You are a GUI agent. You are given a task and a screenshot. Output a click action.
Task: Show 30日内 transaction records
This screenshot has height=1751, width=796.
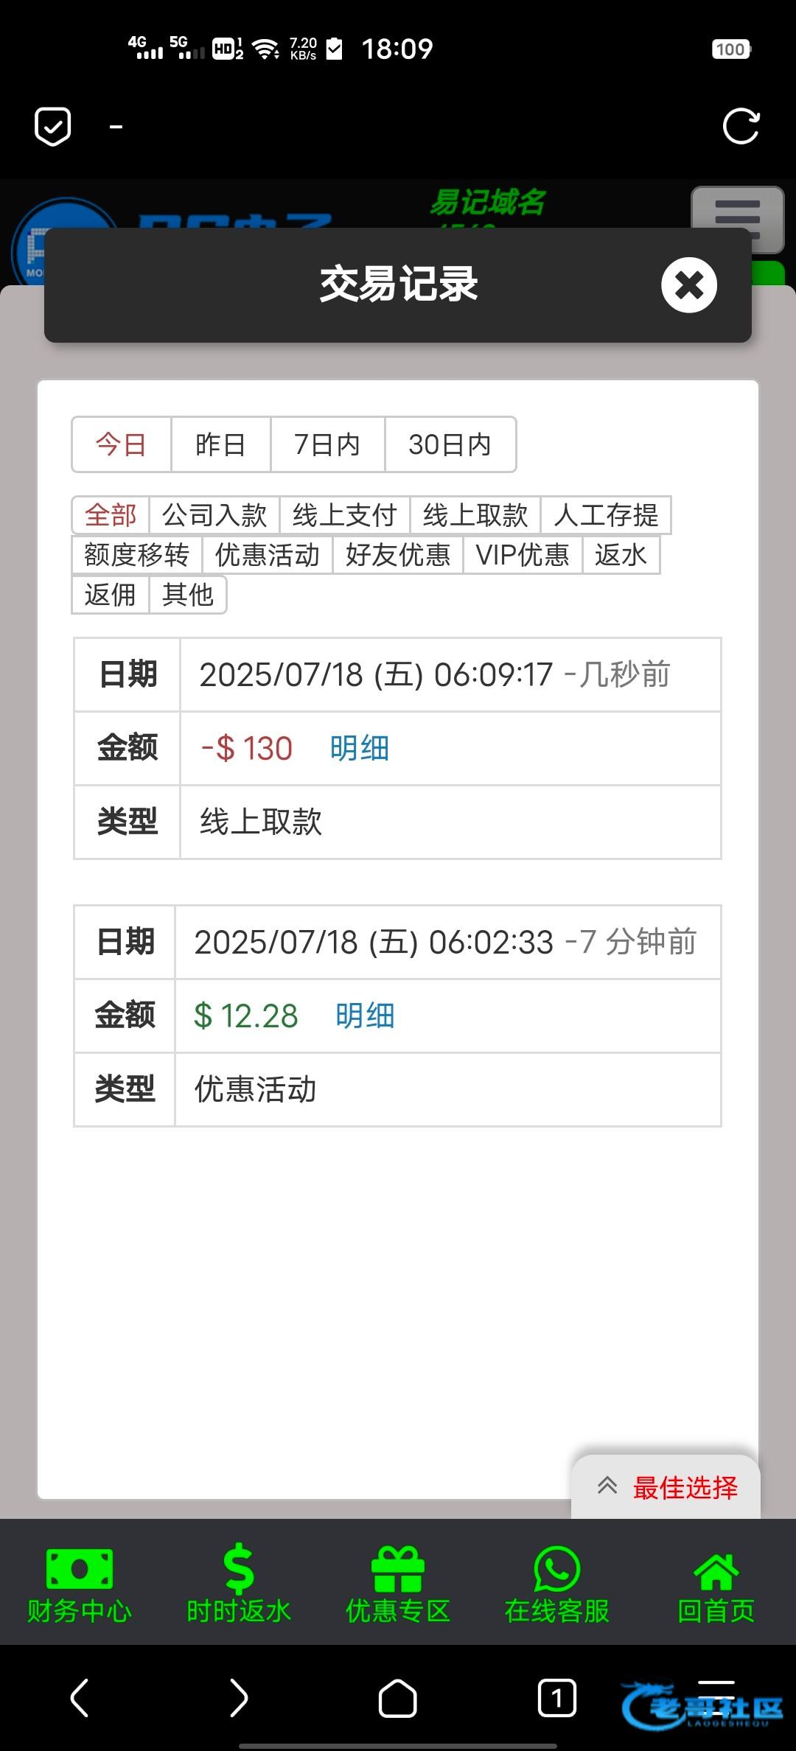point(450,444)
